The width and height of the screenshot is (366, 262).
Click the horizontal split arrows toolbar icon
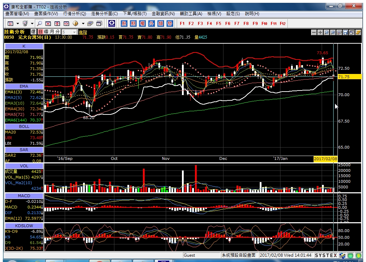[x=67, y=24]
